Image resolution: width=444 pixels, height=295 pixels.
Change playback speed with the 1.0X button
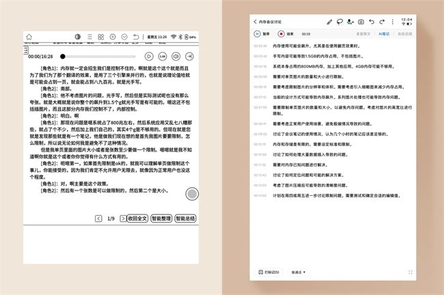point(163,57)
